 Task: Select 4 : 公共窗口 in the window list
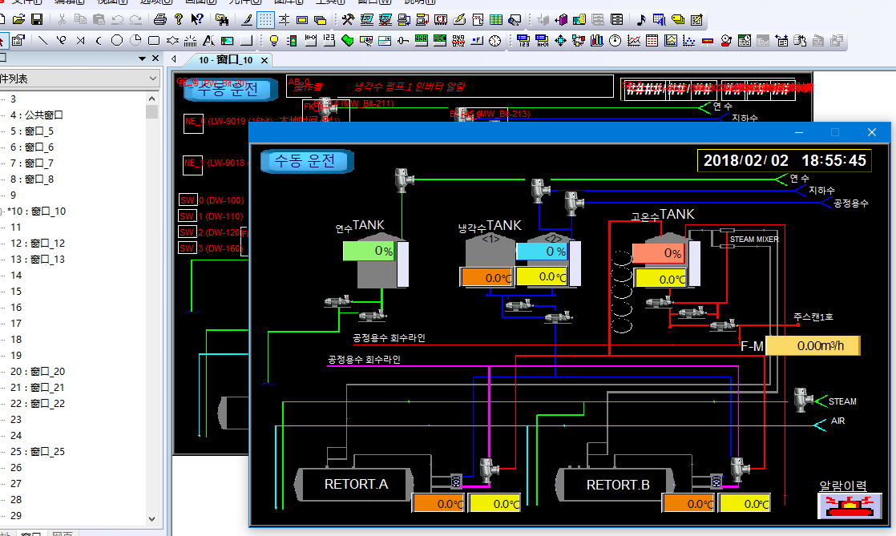pos(37,115)
